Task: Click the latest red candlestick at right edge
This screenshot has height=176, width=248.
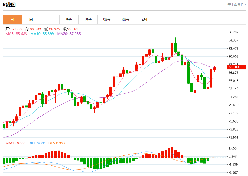Action: click(x=214, y=68)
